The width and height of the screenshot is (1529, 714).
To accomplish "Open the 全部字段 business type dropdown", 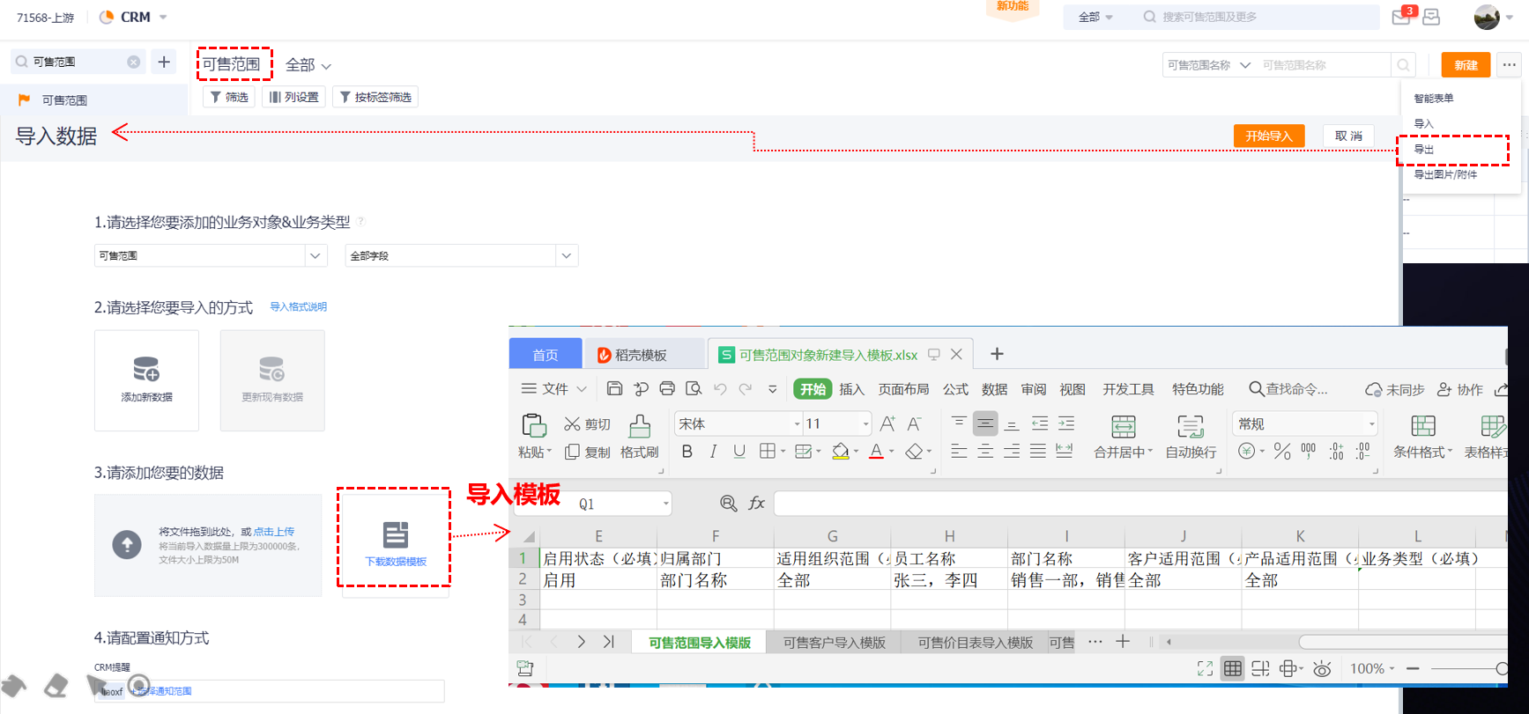I will 461,255.
